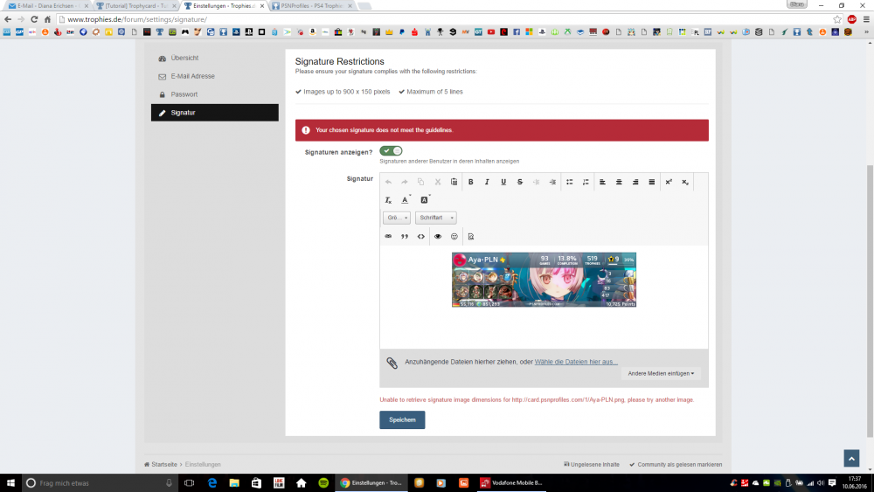Expand 'Andere Medien einfügen' dropdown

point(661,373)
